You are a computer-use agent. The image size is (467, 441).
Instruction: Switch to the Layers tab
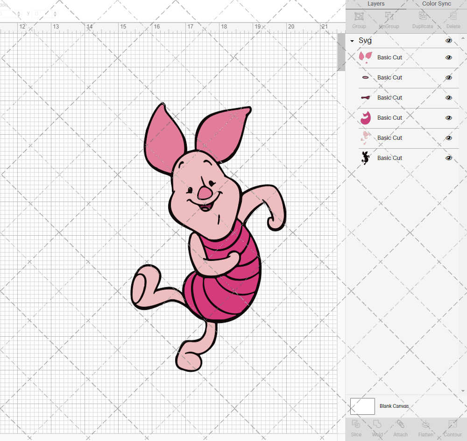click(x=376, y=4)
